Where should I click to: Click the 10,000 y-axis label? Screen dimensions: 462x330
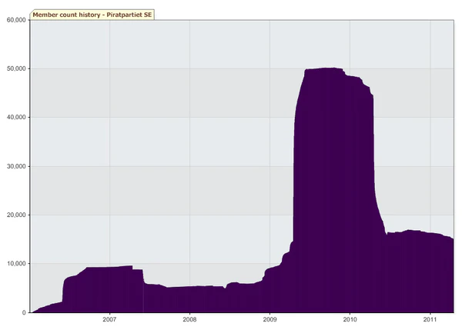(14, 264)
